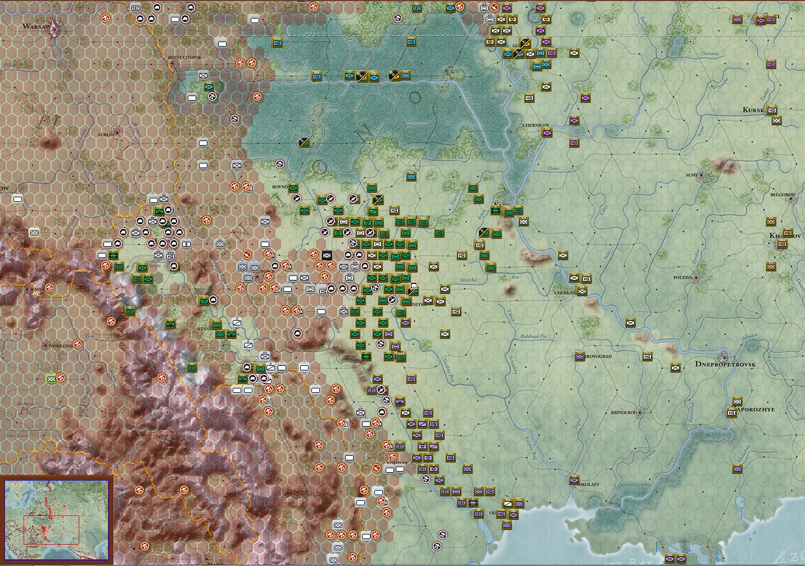
Task: Click the Dnepropetrovsk city label
Action: pyautogui.click(x=725, y=364)
